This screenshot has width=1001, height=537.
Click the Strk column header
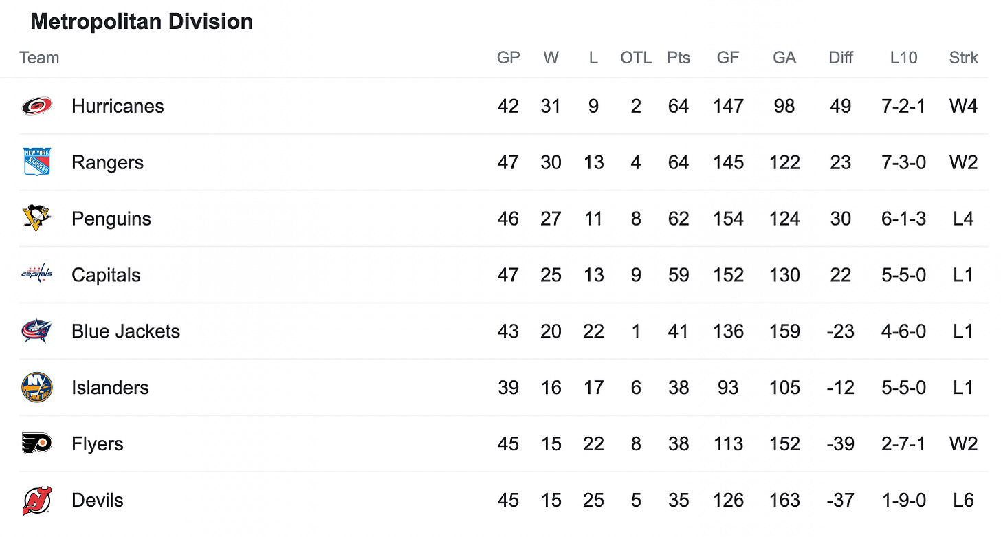tap(963, 58)
